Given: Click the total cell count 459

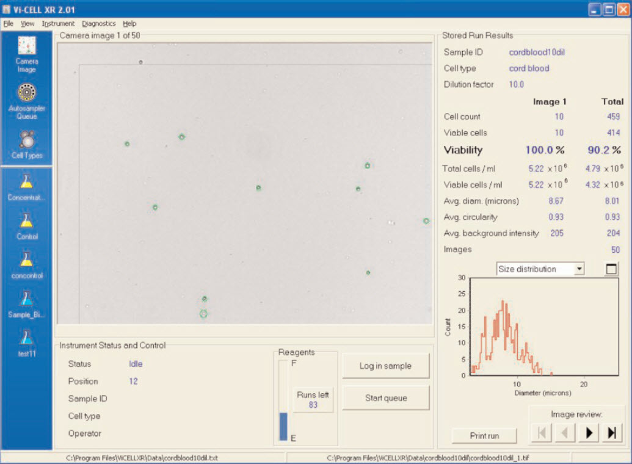Looking at the screenshot, I should click(614, 117).
